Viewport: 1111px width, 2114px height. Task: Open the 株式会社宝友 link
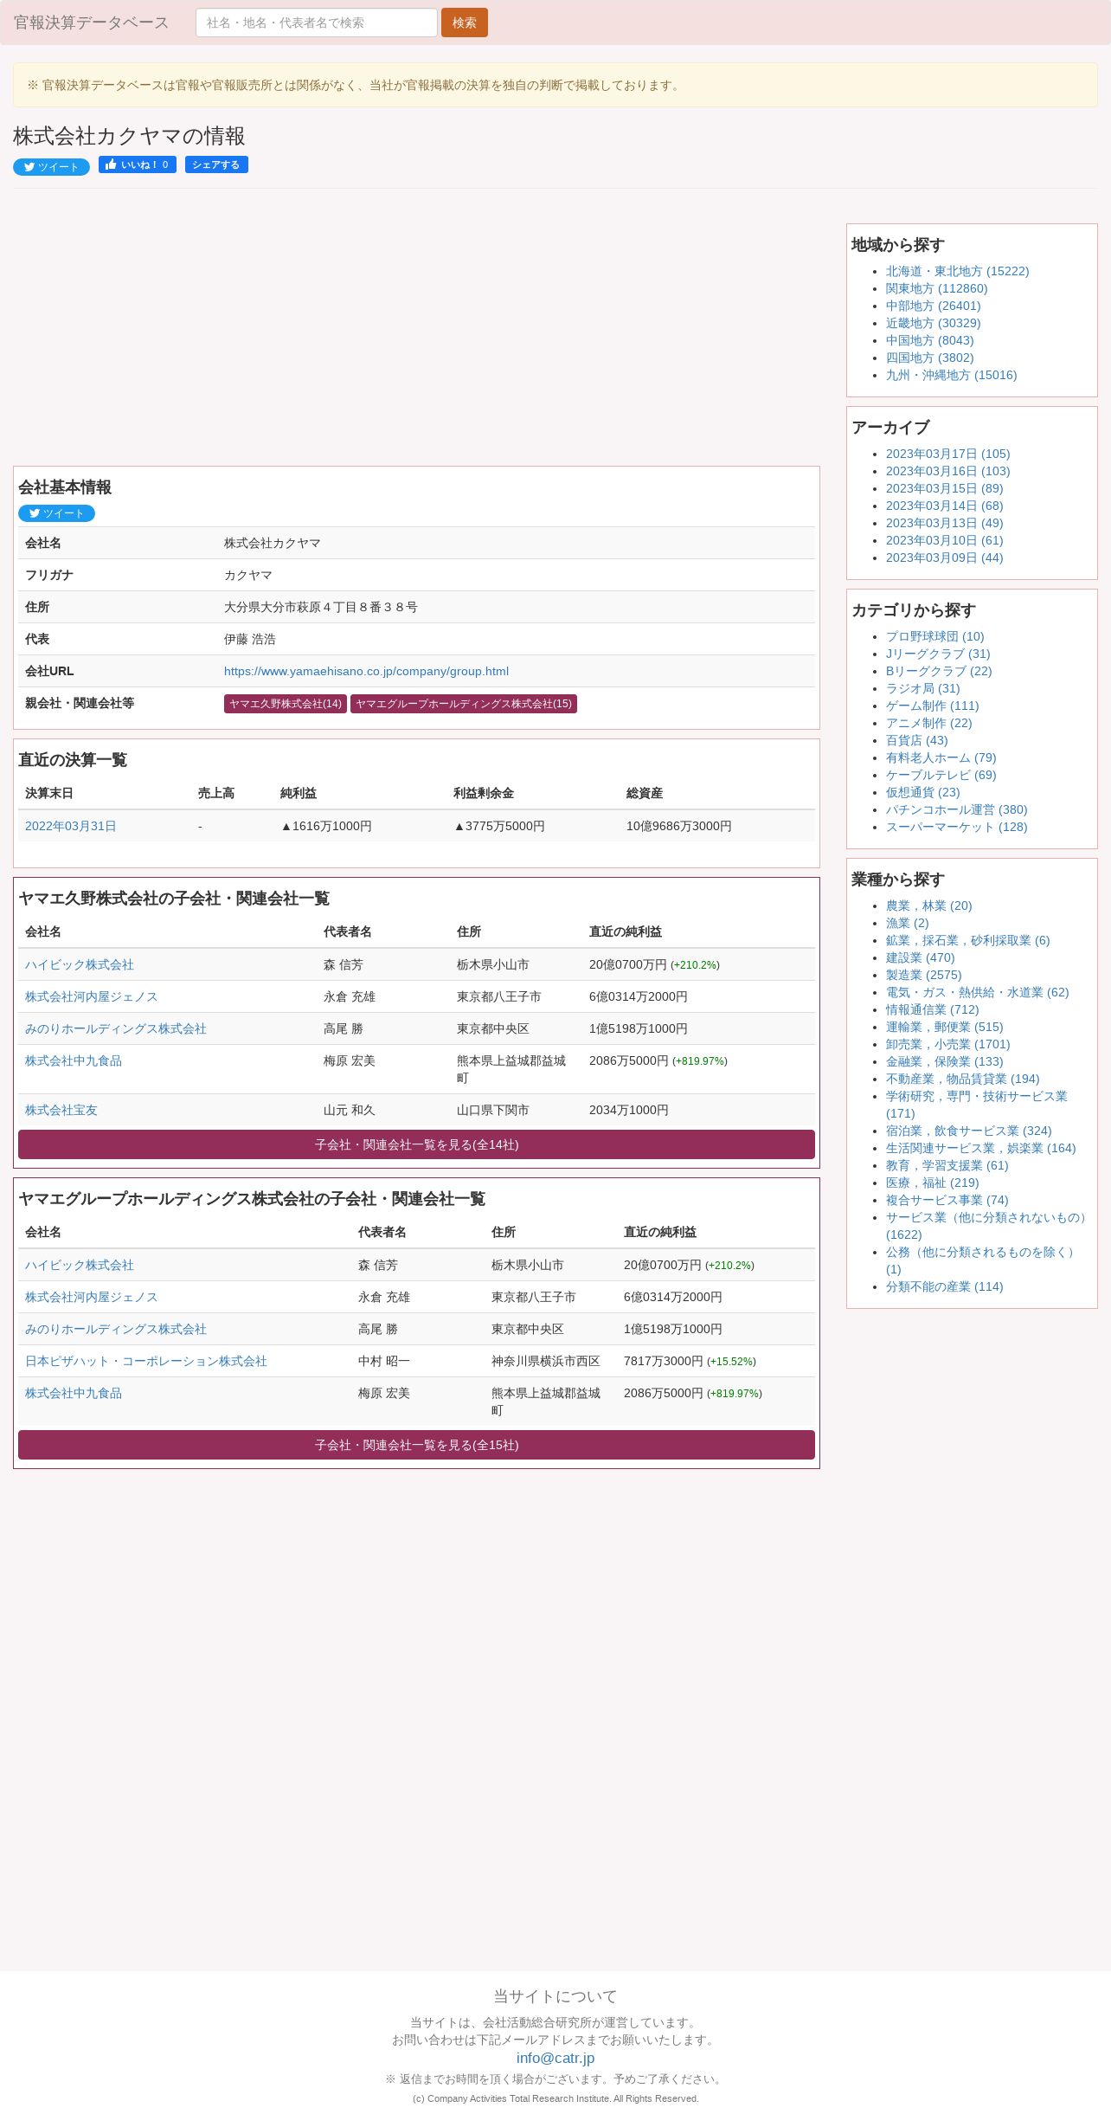tap(61, 1110)
